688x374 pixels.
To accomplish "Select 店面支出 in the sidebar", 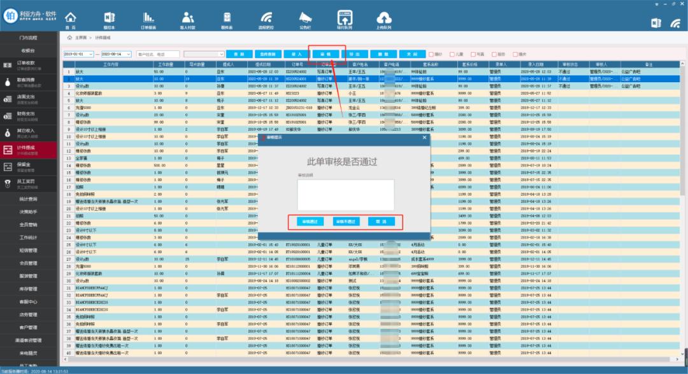I will point(29,99).
